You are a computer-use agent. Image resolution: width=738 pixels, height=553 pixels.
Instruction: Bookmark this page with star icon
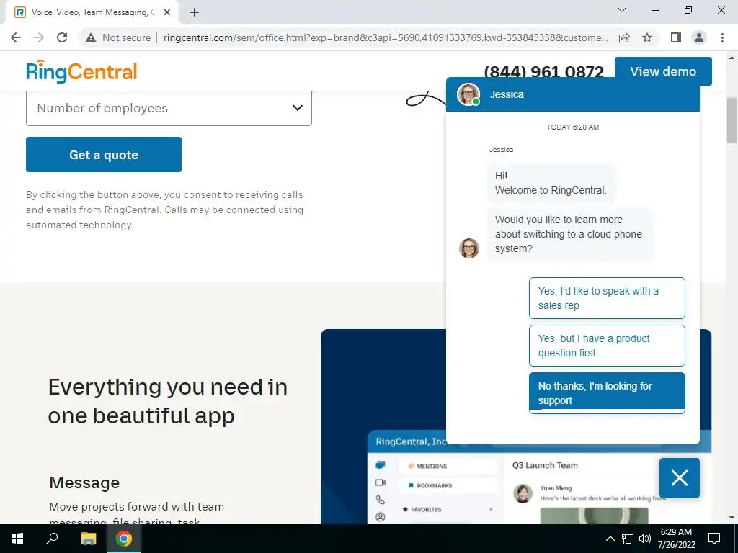point(647,37)
